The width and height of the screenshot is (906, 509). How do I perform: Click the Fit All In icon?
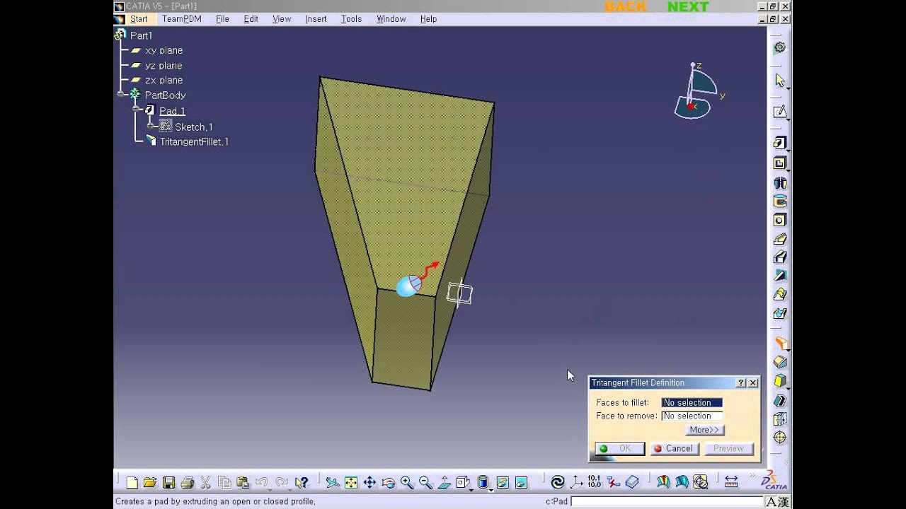tap(351, 483)
